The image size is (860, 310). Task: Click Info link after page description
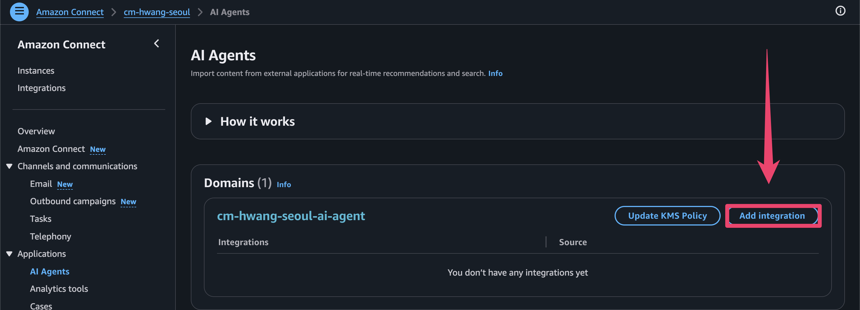[495, 73]
